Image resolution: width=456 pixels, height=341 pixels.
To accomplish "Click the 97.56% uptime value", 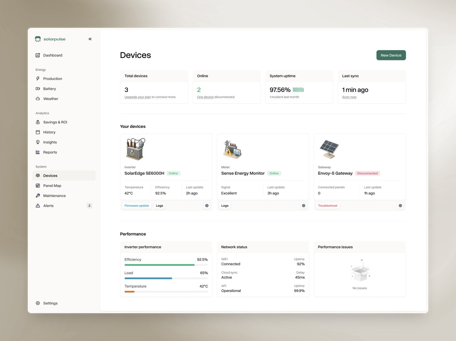I will [280, 90].
